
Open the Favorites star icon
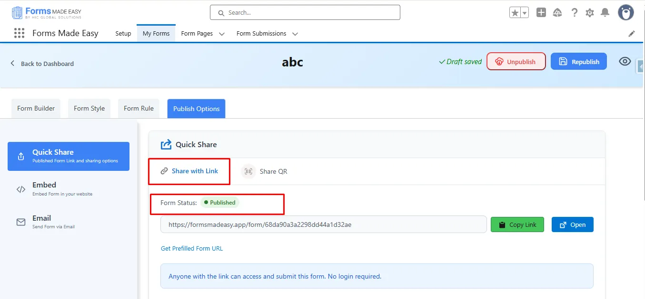point(515,13)
